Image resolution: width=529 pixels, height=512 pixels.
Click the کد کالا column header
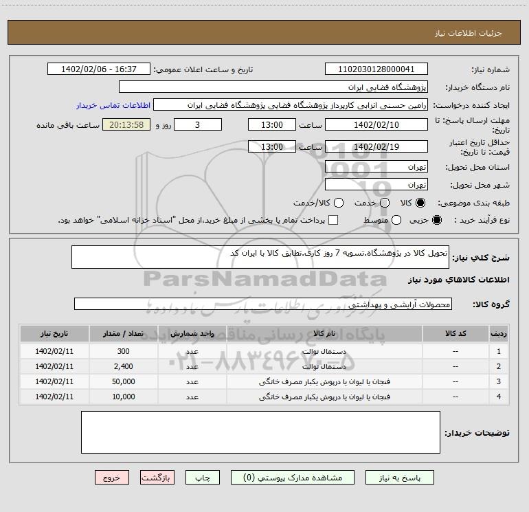tap(455, 333)
